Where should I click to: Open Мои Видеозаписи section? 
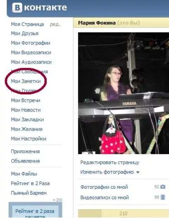31,53
